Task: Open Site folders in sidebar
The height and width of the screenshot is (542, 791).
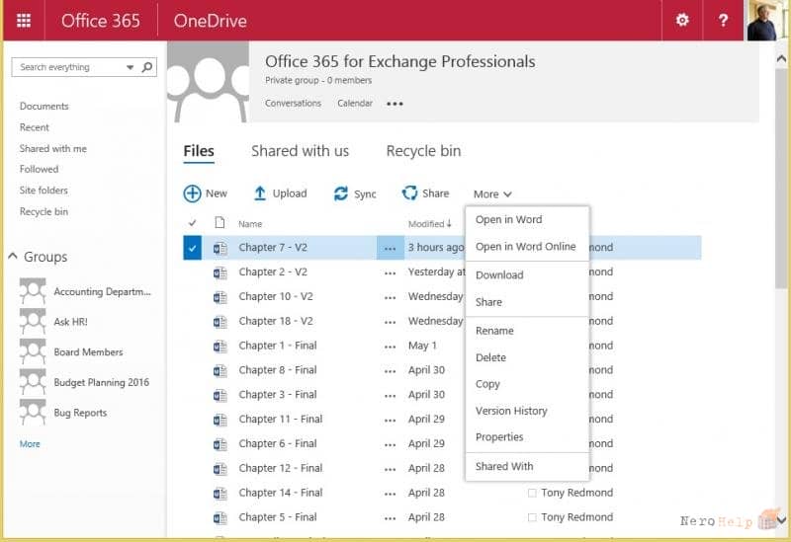Action: click(x=44, y=191)
